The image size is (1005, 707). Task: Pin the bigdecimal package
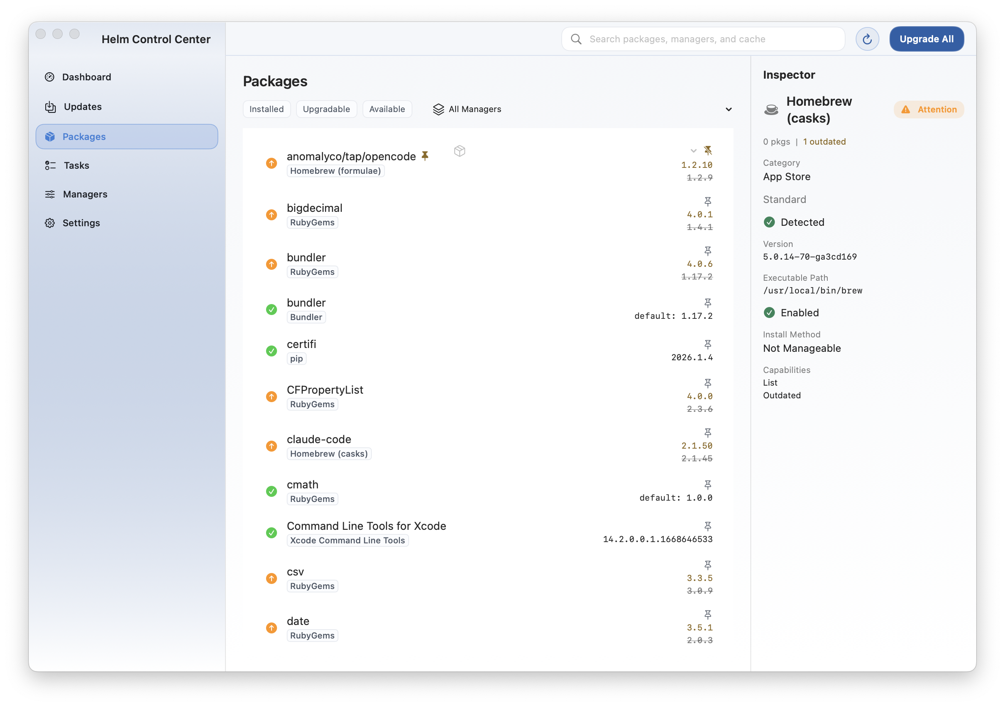click(708, 201)
